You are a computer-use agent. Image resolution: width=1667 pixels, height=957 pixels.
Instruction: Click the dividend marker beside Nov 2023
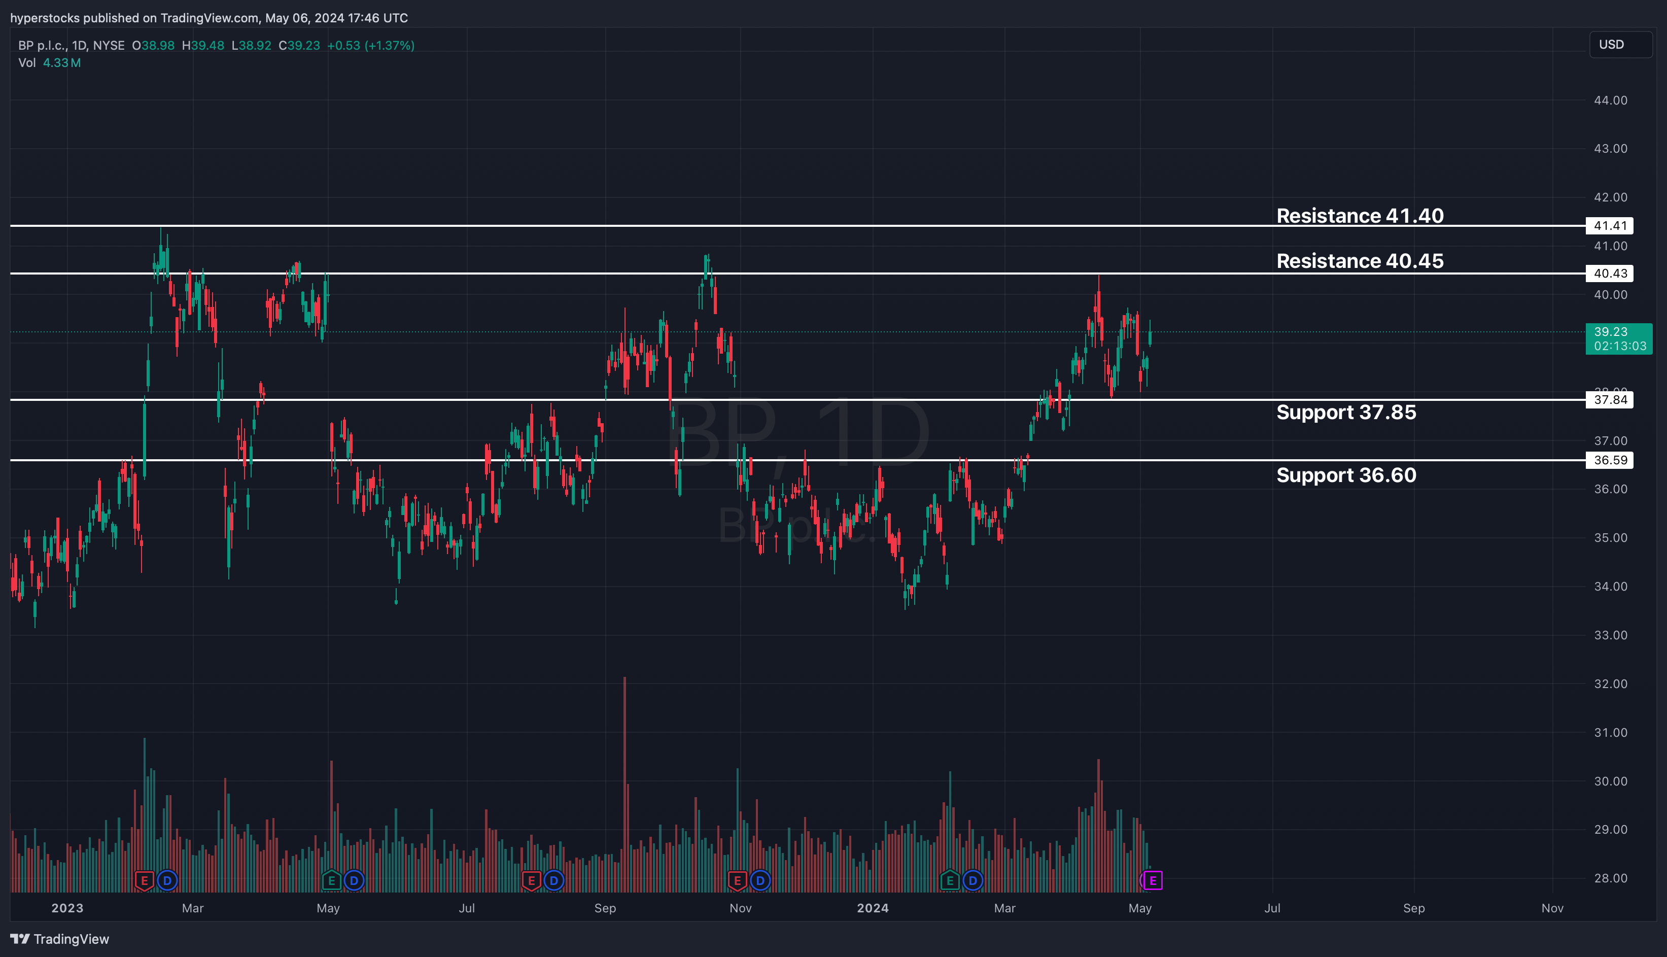click(760, 880)
